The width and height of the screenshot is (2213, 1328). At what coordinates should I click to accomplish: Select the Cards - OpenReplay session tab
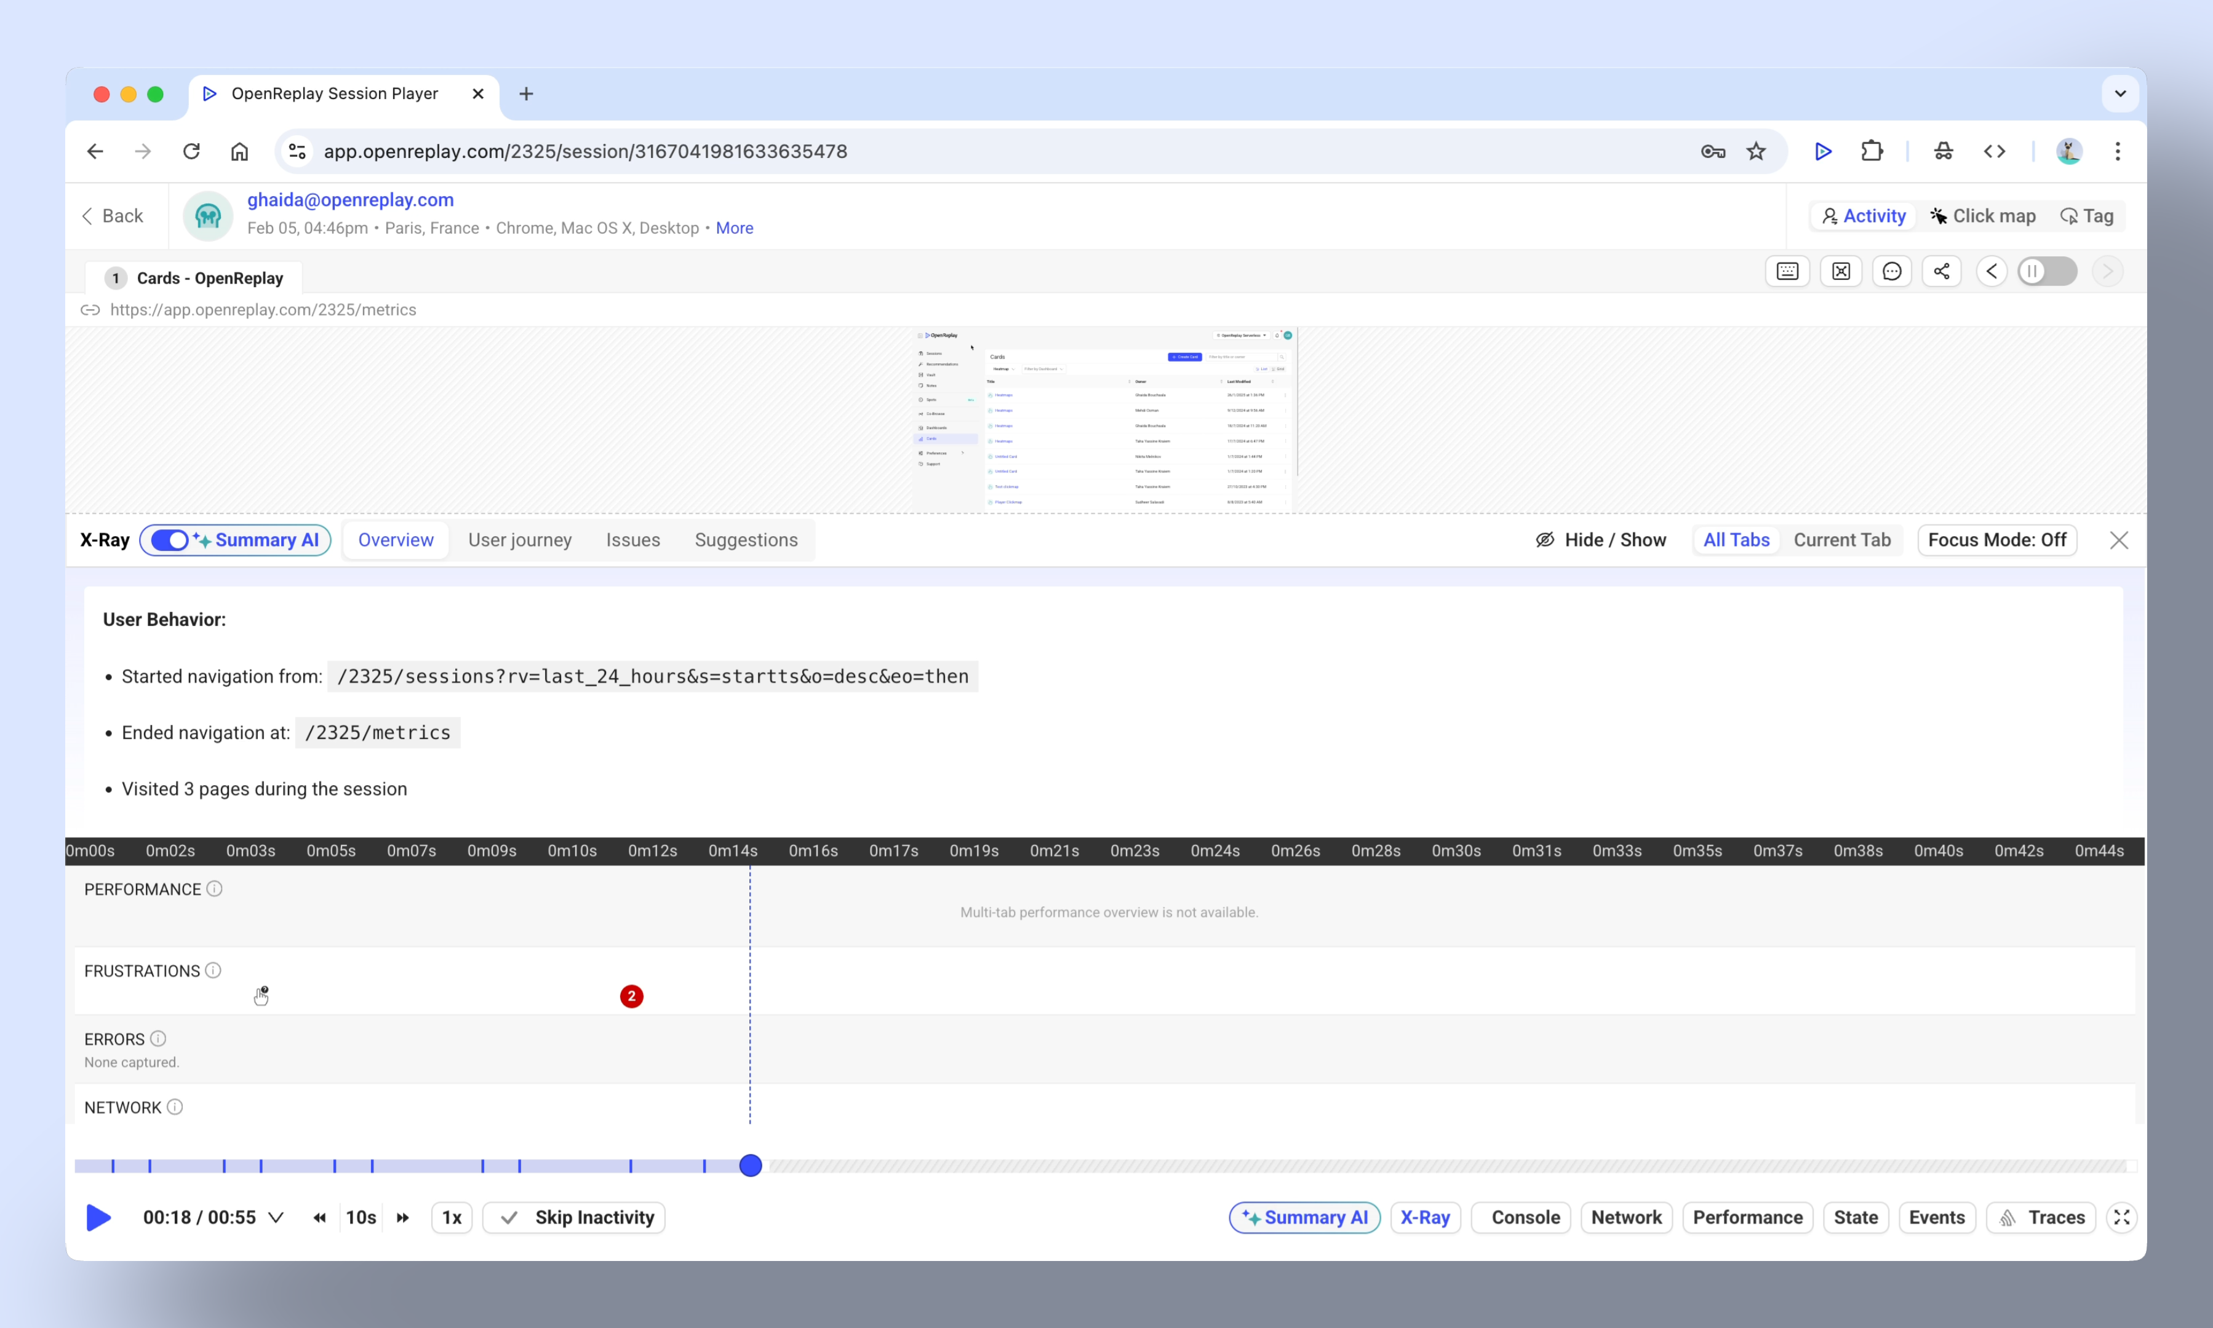coord(193,279)
